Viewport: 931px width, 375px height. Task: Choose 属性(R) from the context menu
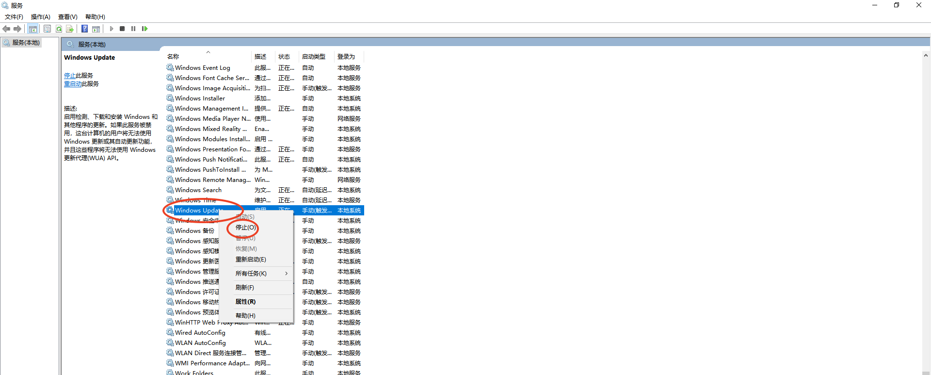tap(245, 302)
